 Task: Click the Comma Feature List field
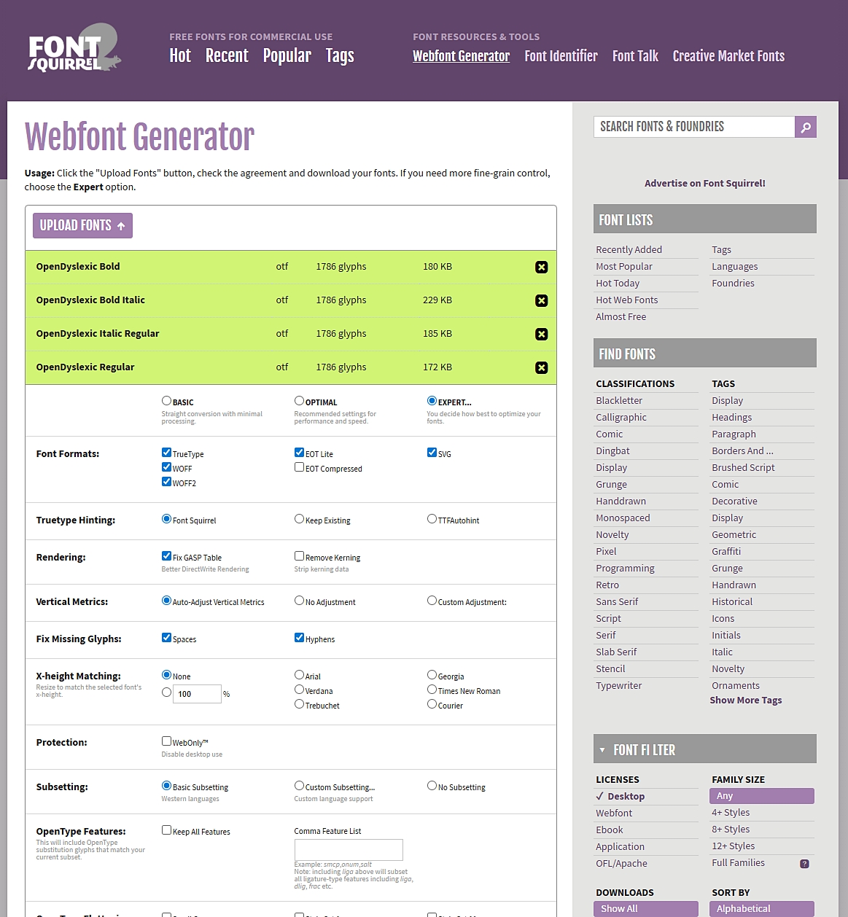coord(349,850)
